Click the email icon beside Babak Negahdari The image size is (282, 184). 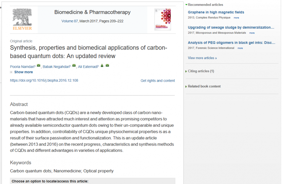[x=74, y=65]
